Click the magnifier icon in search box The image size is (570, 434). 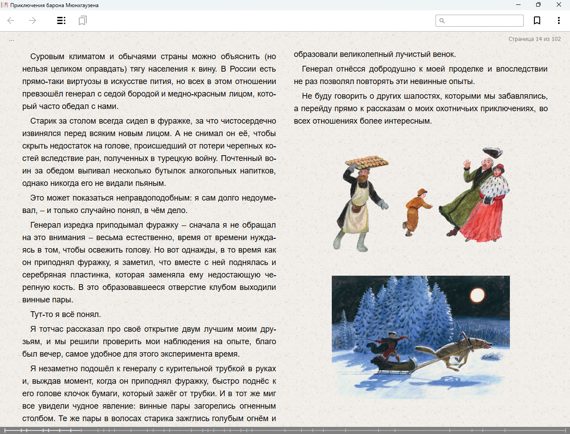click(442, 21)
